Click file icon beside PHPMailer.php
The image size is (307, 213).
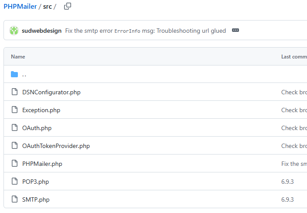tap(14, 163)
